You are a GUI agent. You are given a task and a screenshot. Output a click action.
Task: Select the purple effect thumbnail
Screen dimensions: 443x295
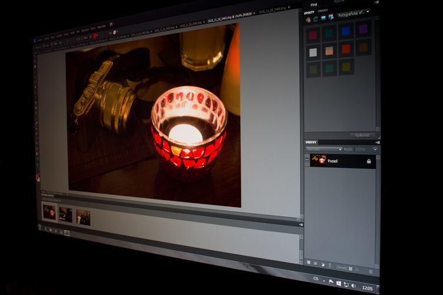(363, 28)
